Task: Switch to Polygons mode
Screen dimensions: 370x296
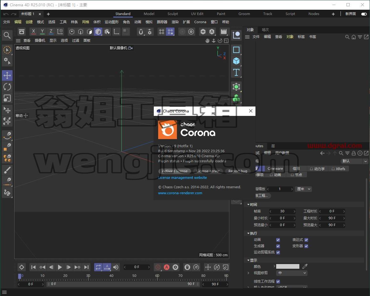Action: [89, 32]
